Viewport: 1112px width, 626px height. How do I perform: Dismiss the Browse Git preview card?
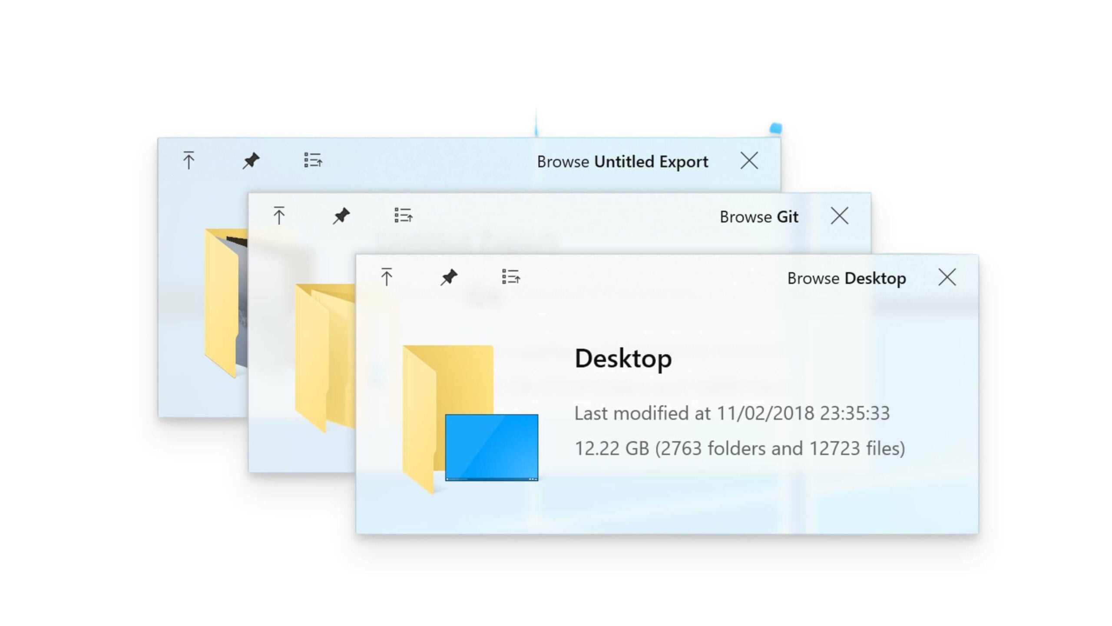pyautogui.click(x=839, y=216)
